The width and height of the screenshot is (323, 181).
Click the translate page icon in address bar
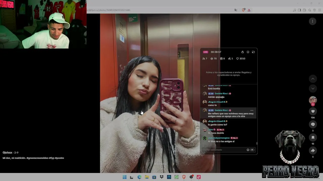(x=236, y=10)
